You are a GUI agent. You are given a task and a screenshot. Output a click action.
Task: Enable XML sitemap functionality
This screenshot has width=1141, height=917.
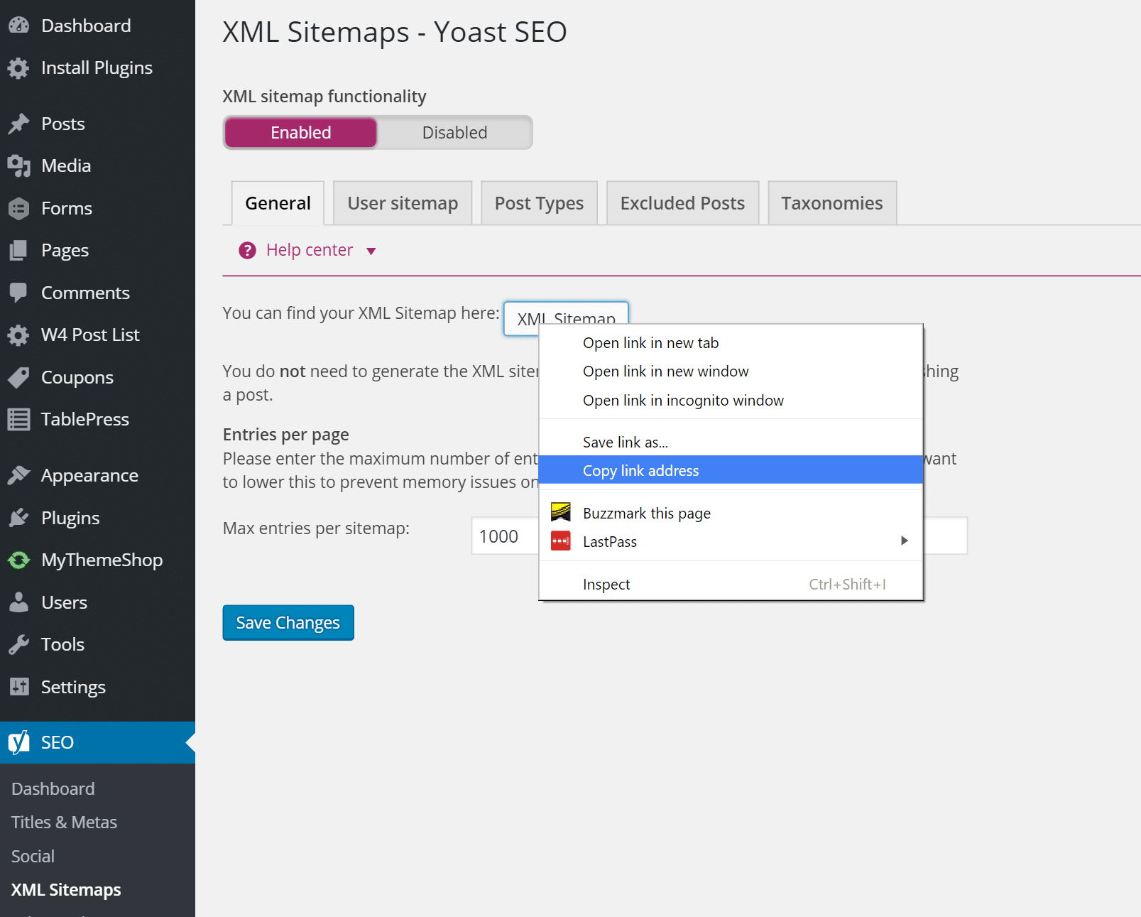click(300, 133)
